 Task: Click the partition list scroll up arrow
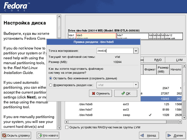pos(184,66)
